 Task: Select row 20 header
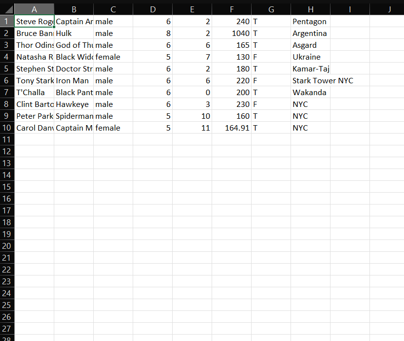point(7,246)
